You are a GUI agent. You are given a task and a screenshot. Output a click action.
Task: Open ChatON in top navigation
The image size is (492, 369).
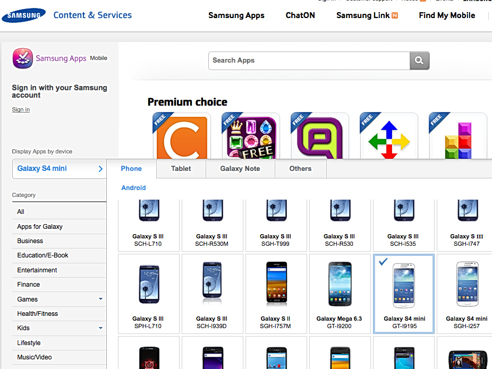300,15
